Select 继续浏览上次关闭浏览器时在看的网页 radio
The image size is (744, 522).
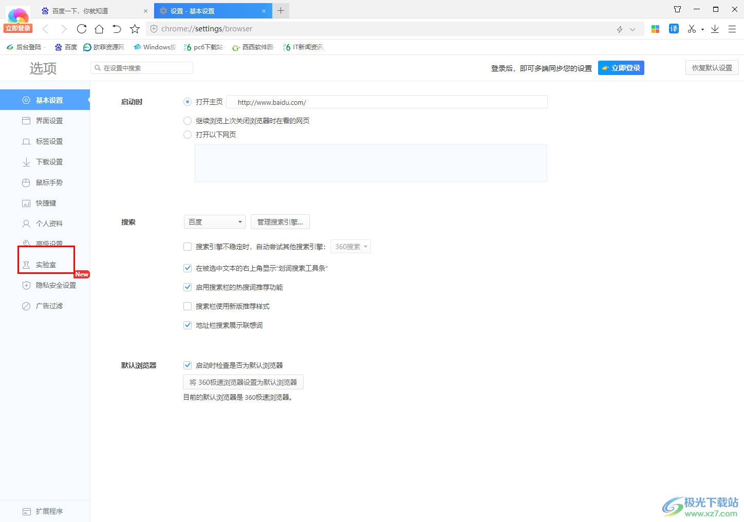188,121
